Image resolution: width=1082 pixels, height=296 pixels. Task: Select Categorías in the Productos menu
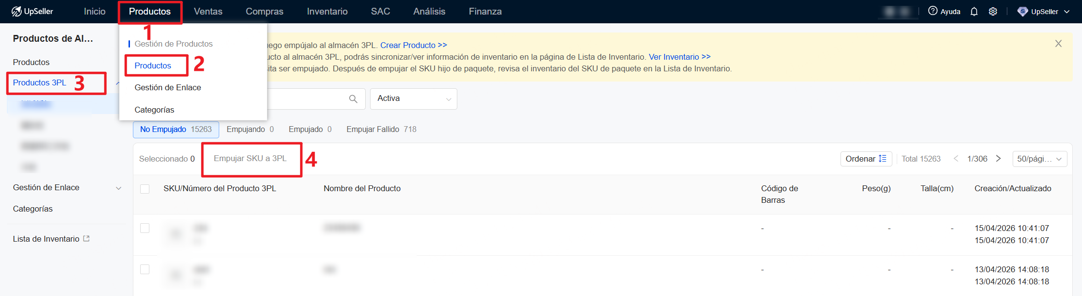(x=154, y=110)
